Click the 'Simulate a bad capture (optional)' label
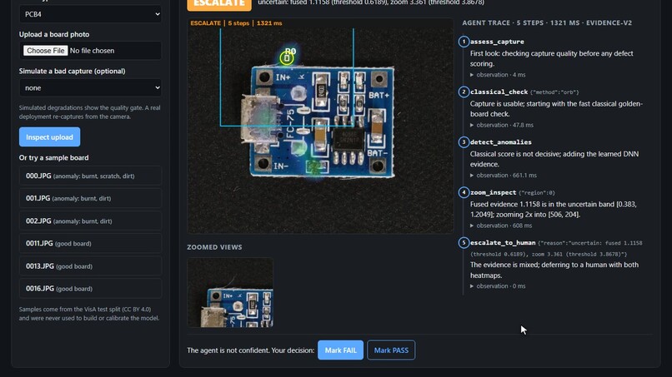This screenshot has width=672, height=377. 72,71
